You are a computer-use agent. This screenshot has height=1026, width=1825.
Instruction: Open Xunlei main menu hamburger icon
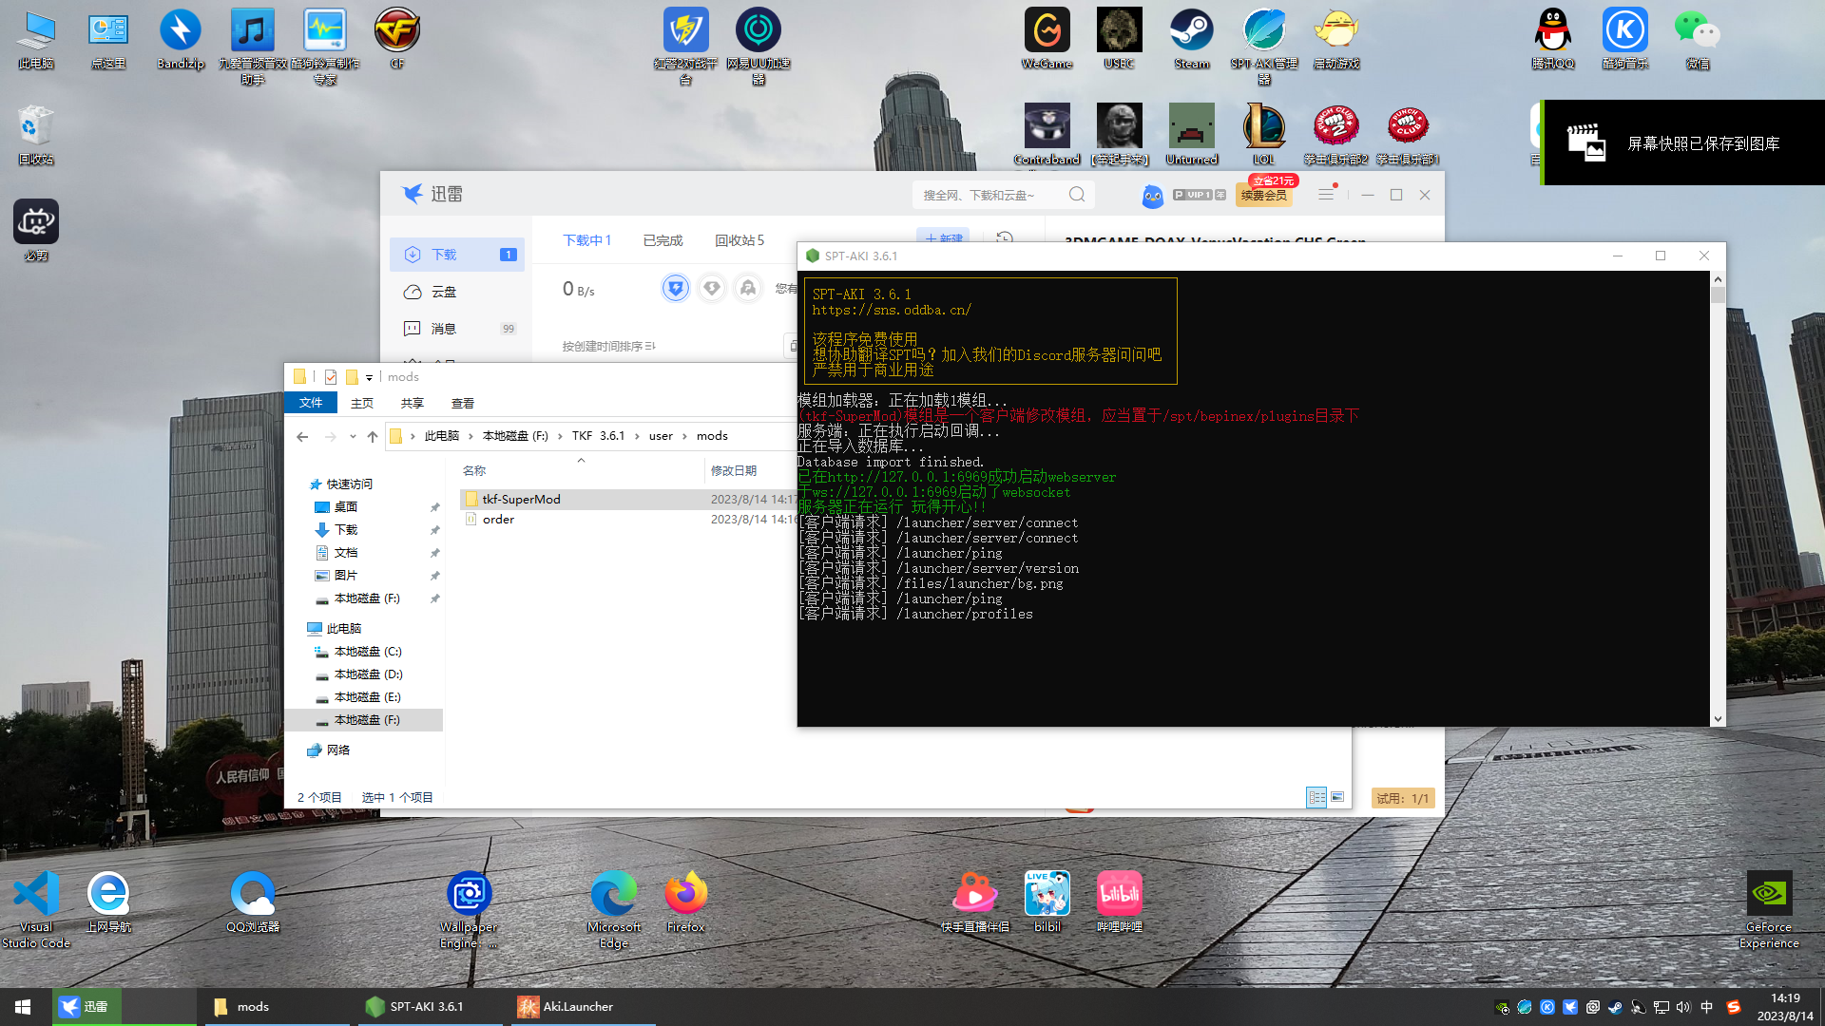1326,195
